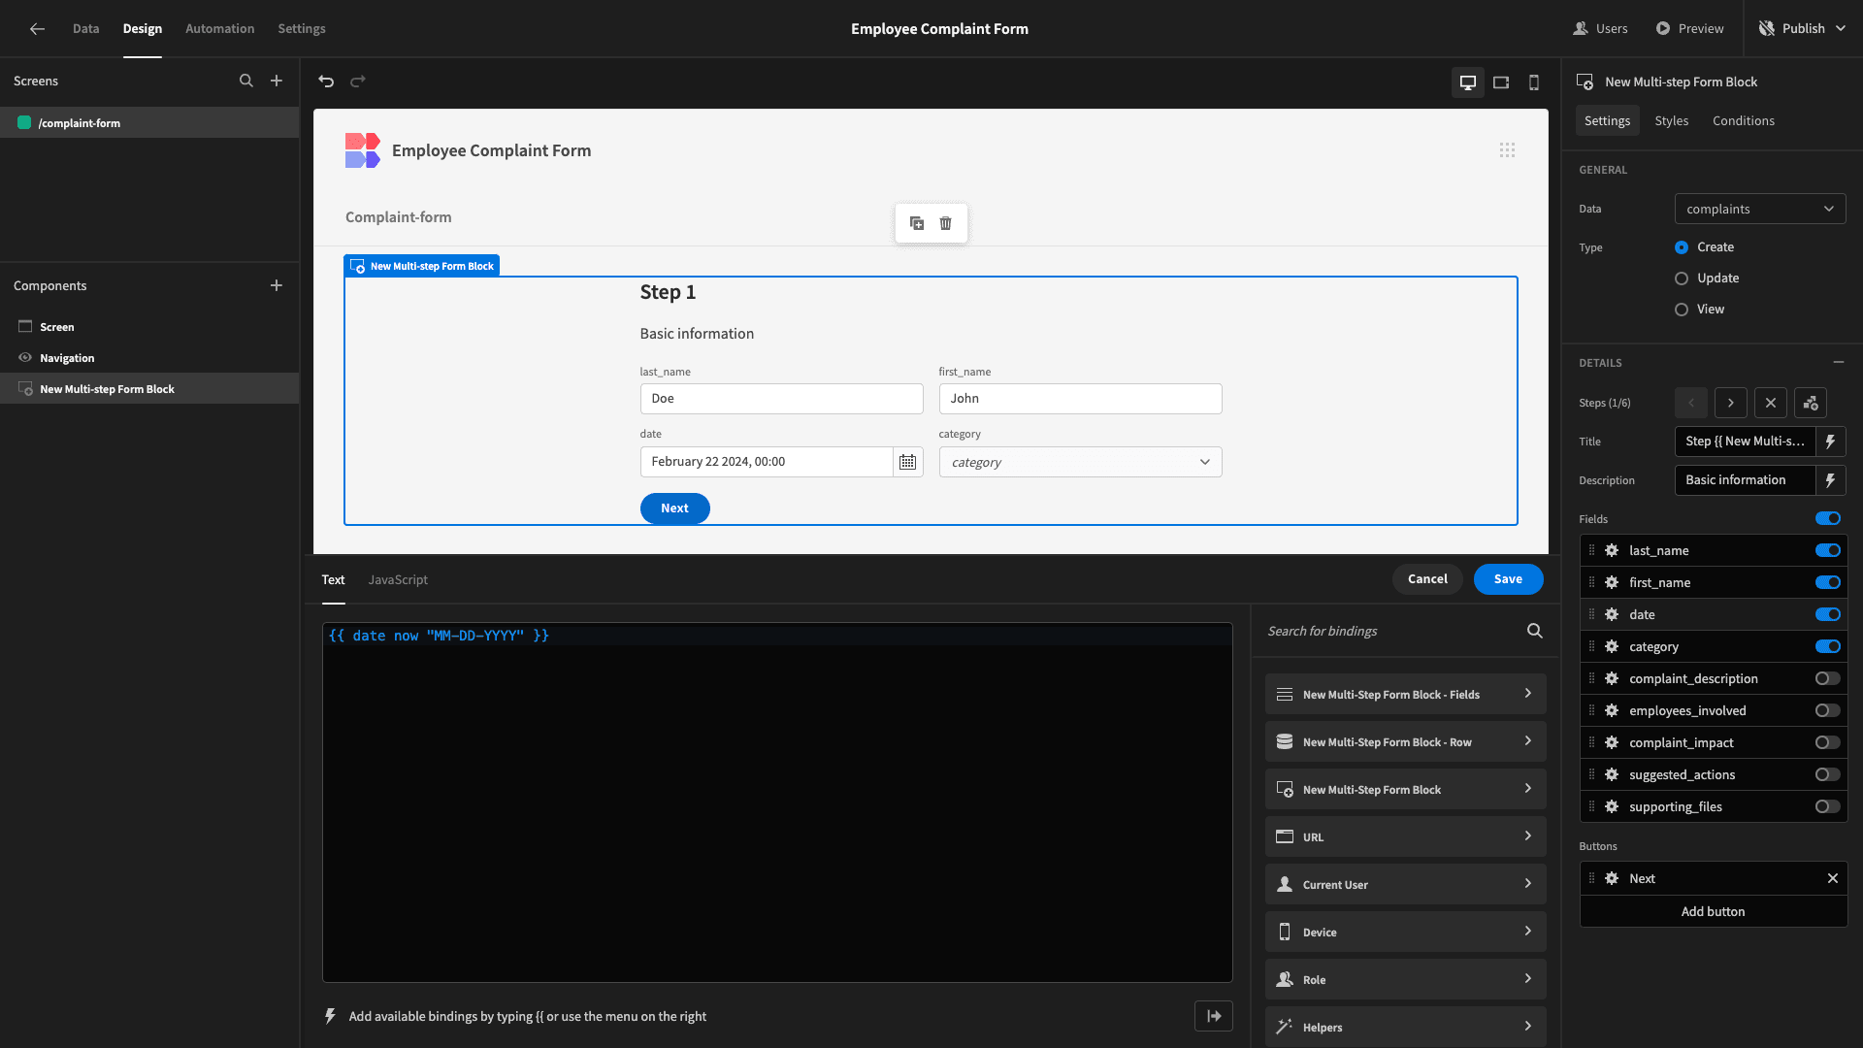Open the Data source complaints dropdown
1863x1048 pixels.
click(1760, 209)
